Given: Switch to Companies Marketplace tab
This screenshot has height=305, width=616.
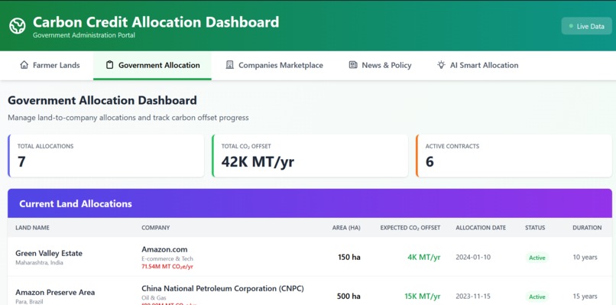Looking at the screenshot, I should pyautogui.click(x=274, y=66).
